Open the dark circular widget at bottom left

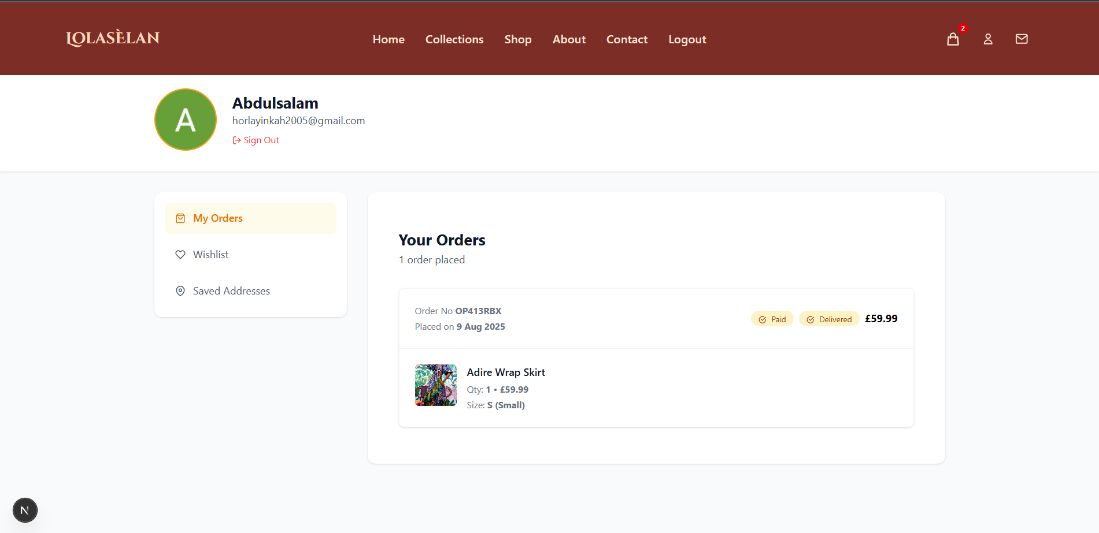(24, 510)
